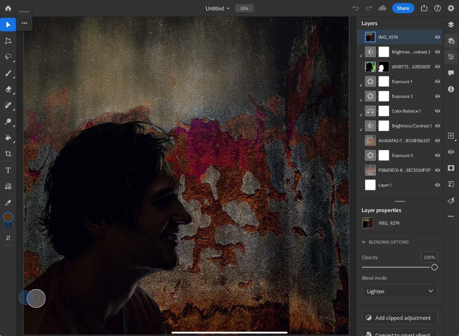Hide the Brightness/Contrast 1 layer
This screenshot has width=459, height=336.
click(438, 126)
